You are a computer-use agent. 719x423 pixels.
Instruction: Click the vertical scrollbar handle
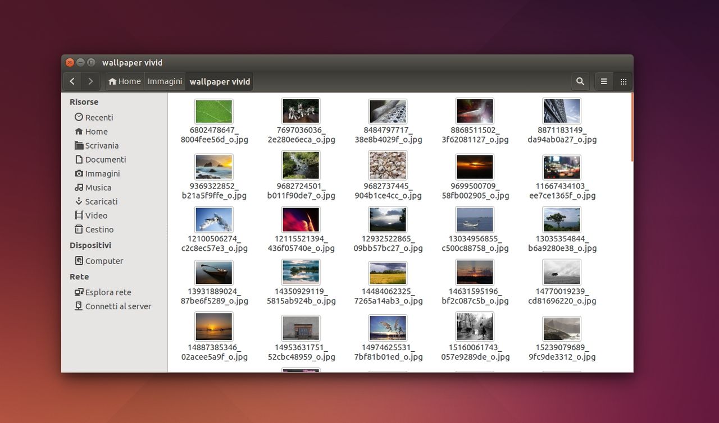(x=631, y=128)
